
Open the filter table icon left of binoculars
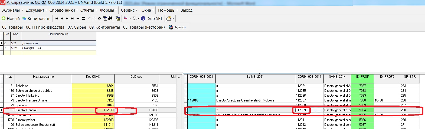pos(105,18)
